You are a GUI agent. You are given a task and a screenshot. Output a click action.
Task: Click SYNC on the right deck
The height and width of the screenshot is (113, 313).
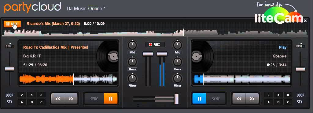215,98
